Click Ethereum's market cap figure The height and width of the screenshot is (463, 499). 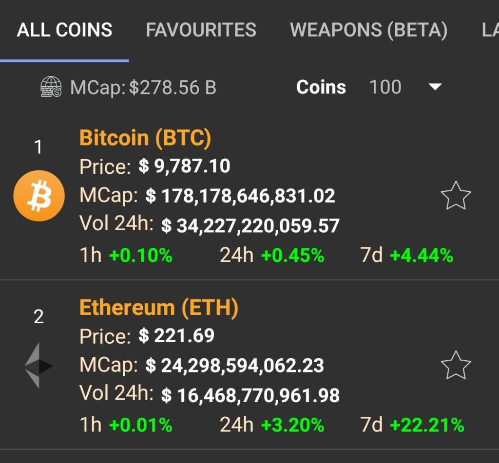click(x=235, y=366)
